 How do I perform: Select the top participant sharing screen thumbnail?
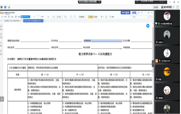coord(167,17)
